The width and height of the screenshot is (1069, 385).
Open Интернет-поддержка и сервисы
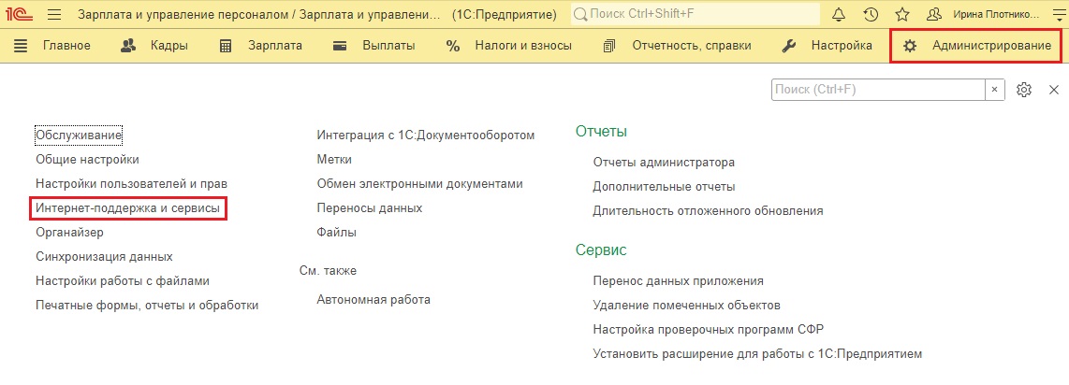(127, 208)
